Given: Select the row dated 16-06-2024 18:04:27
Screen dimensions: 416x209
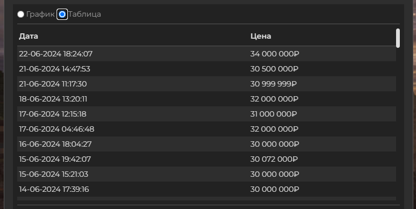Looking at the screenshot, I should (x=207, y=144).
